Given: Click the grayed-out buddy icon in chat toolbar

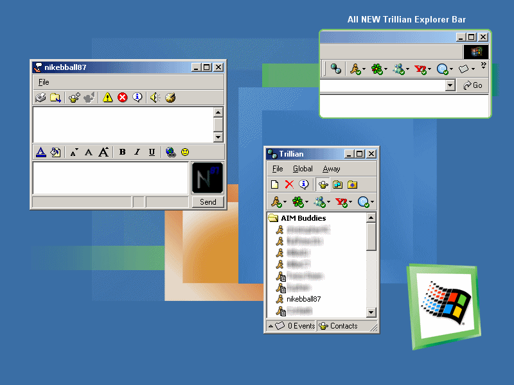Looking at the screenshot, I should [89, 98].
